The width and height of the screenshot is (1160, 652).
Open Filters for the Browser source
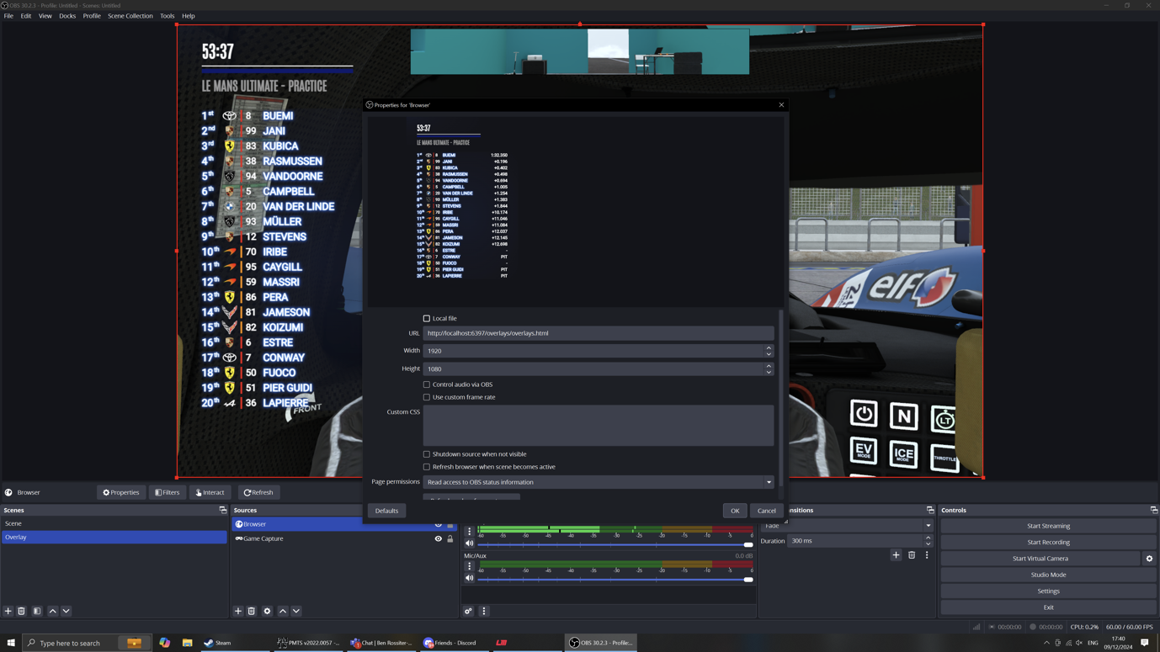167,492
